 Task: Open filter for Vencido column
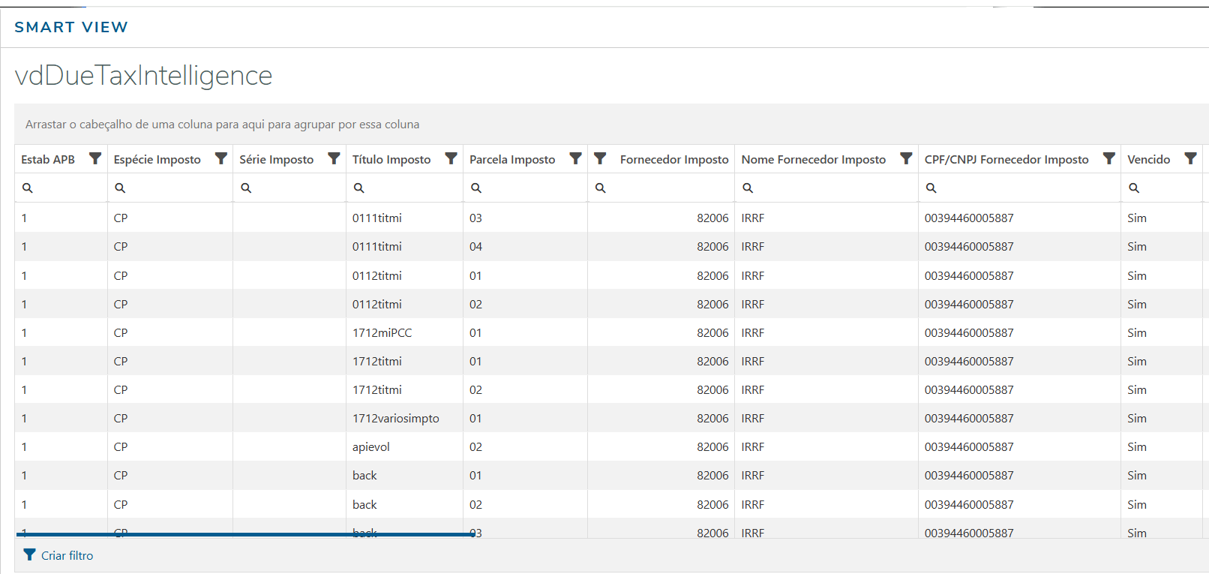click(1190, 158)
